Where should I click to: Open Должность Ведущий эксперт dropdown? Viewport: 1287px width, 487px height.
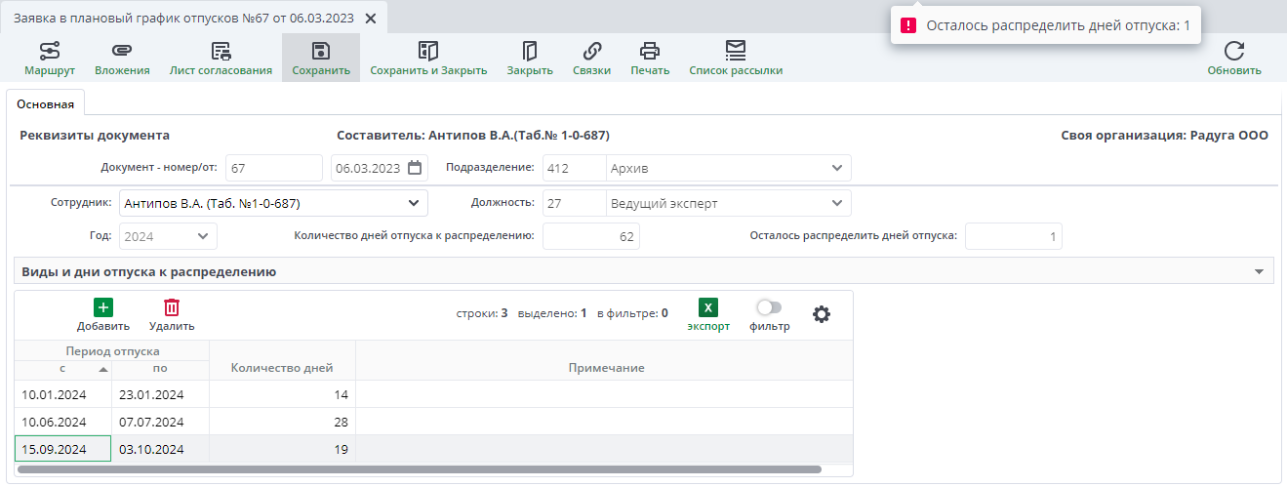pos(836,203)
